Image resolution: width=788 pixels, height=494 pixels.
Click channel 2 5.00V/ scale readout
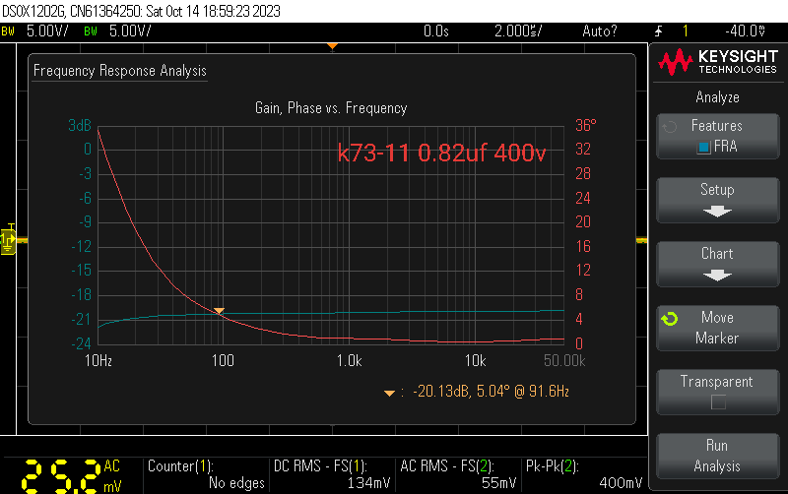pos(130,31)
